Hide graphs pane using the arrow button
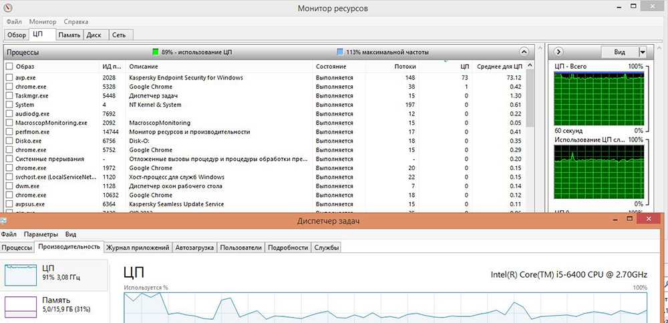This screenshot has height=323, width=668. [x=559, y=51]
